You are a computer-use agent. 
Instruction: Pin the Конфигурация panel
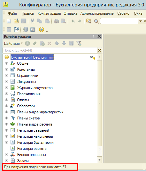tap(94, 36)
